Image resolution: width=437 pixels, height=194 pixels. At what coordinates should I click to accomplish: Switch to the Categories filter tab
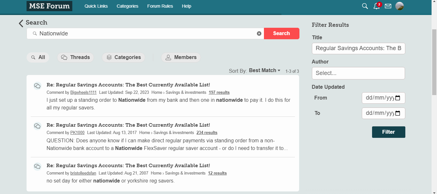click(x=123, y=57)
